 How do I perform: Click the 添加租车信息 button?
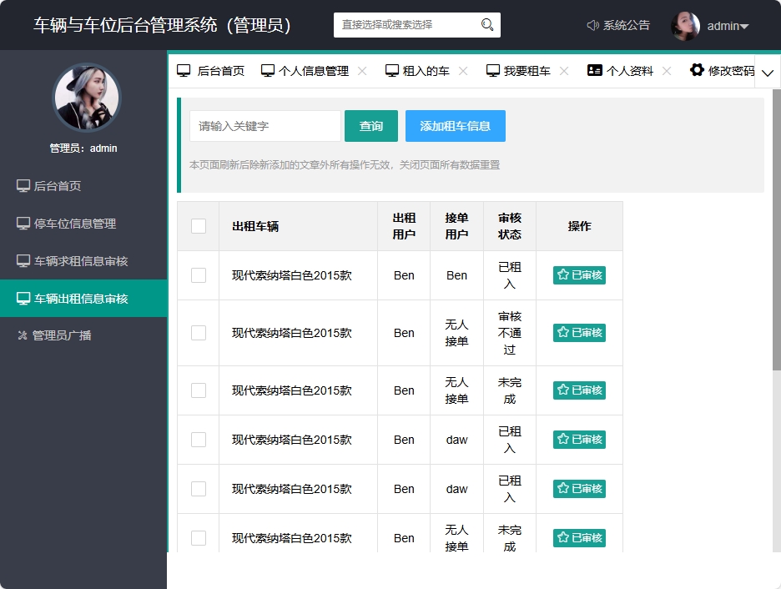pyautogui.click(x=455, y=125)
